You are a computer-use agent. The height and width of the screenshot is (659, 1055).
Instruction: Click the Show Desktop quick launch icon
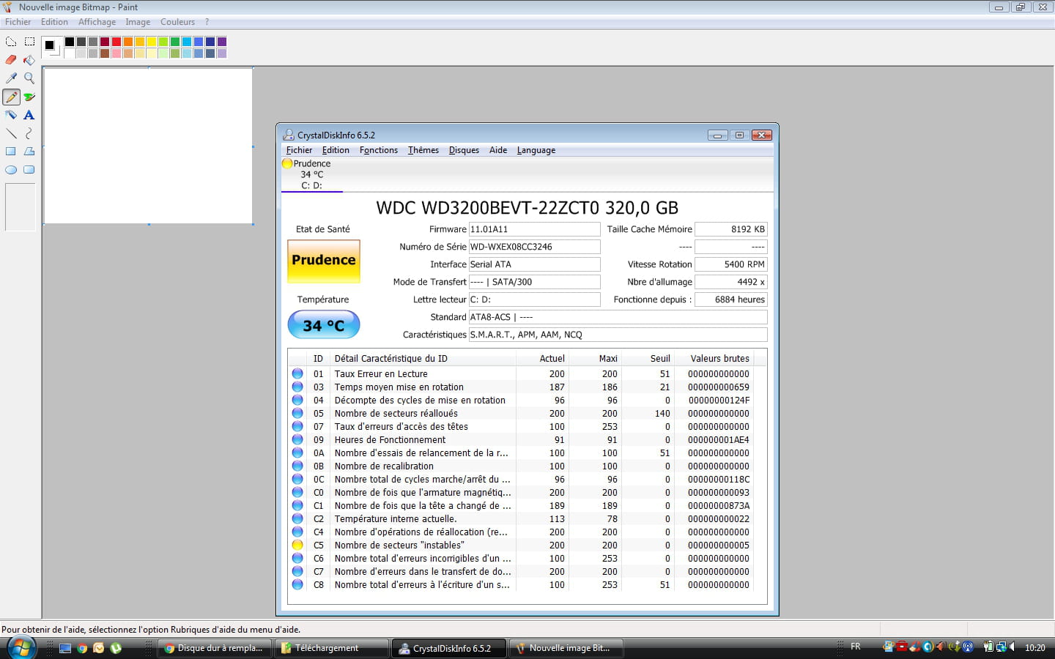pos(65,648)
